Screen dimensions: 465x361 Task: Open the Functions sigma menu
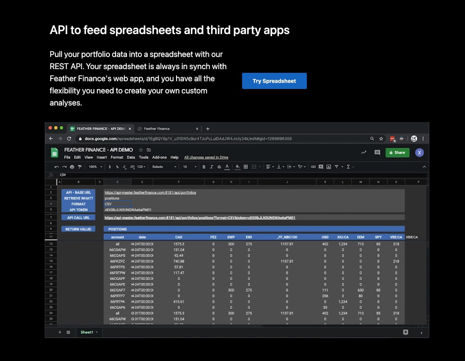pyautogui.click(x=350, y=167)
